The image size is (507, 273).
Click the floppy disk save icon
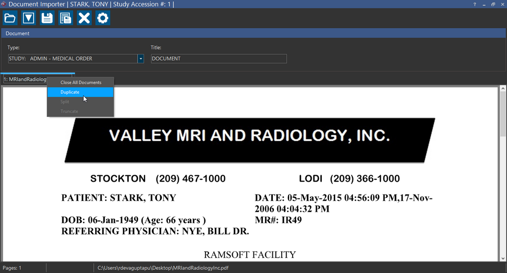point(47,18)
